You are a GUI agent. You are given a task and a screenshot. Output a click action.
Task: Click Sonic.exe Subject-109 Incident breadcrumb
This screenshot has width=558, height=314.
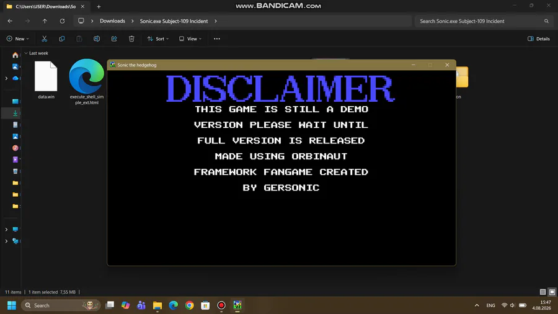[174, 21]
